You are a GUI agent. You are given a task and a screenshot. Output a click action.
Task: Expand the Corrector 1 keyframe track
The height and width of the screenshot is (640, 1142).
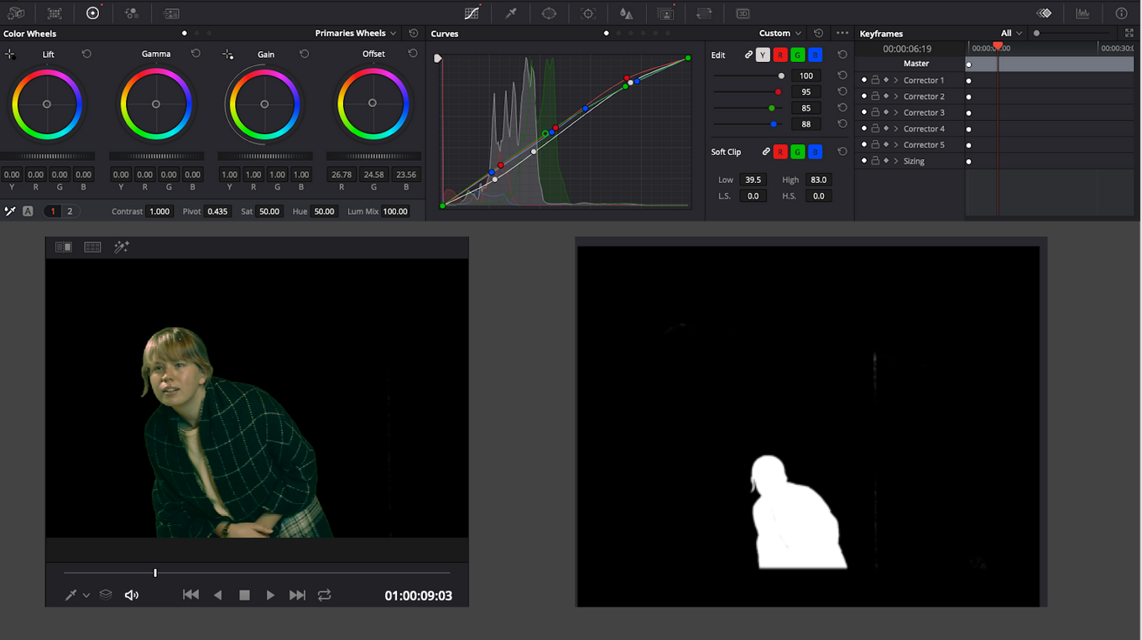896,81
